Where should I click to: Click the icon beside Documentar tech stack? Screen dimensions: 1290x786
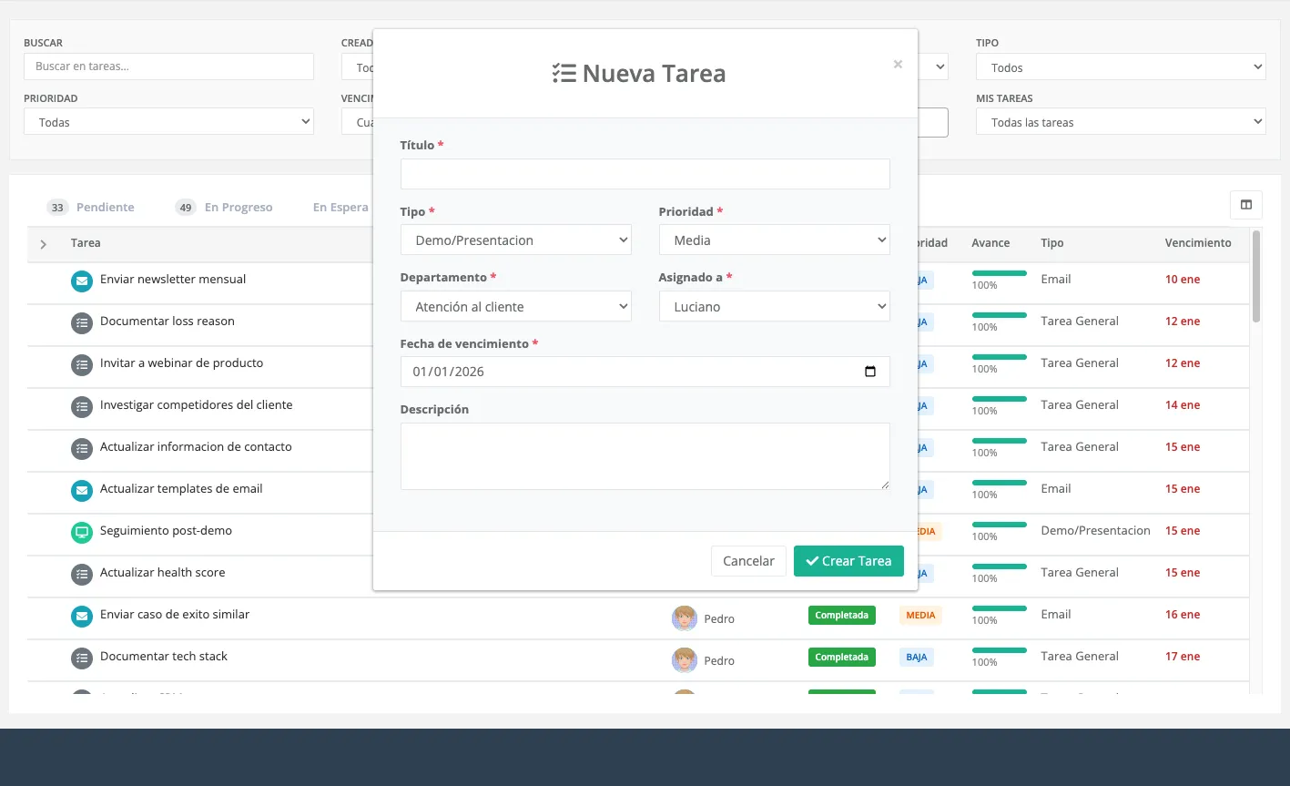click(x=82, y=658)
